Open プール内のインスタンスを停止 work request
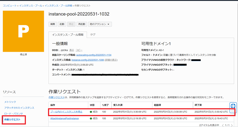This screenshot has height=127, width=238. point(67,111)
